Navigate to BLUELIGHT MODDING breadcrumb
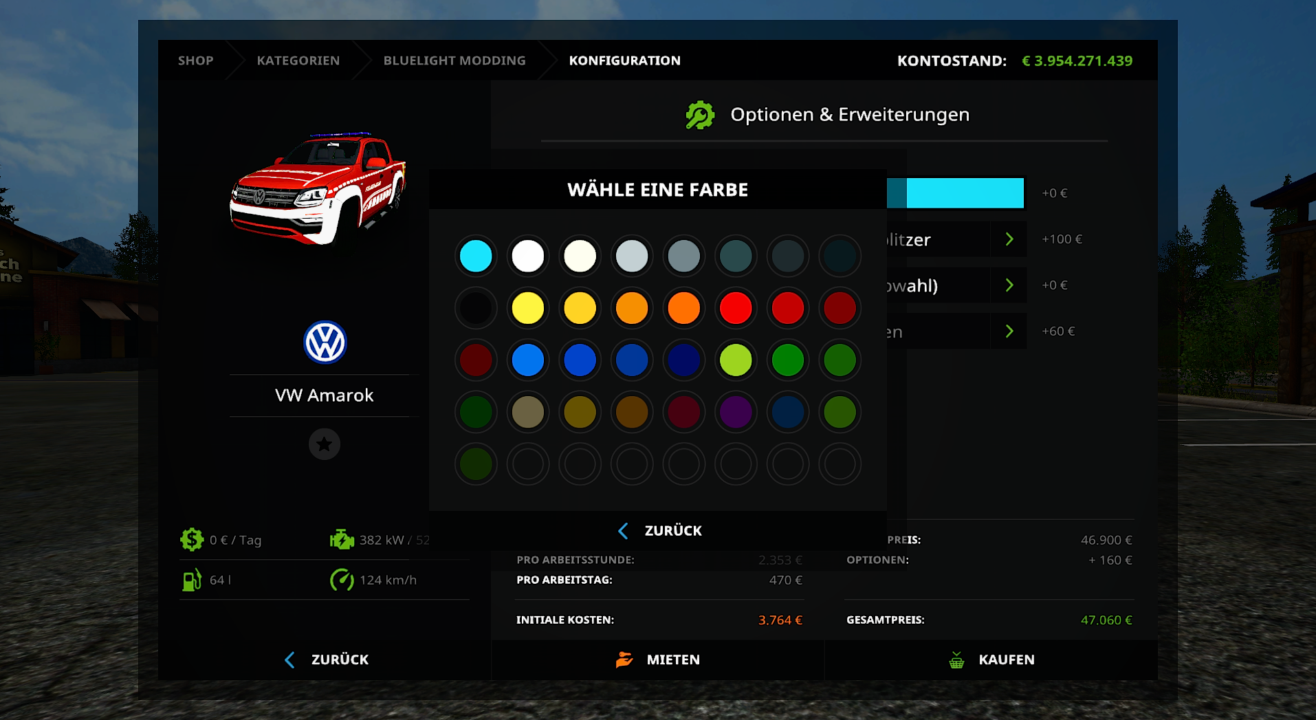1316x720 pixels. pos(454,61)
